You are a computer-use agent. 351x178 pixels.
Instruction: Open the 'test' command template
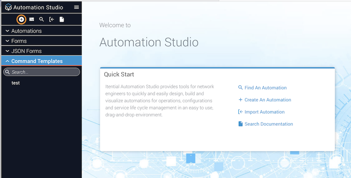click(x=16, y=83)
